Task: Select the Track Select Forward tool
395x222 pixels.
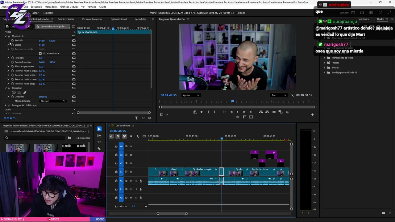Action: click(x=99, y=136)
